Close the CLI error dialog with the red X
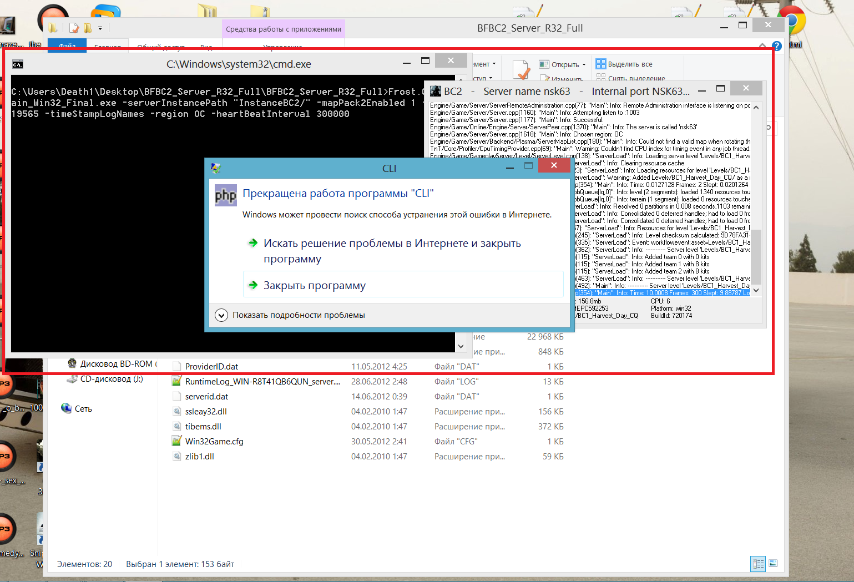 [x=554, y=165]
